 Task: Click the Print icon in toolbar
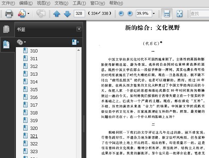[9, 14]
